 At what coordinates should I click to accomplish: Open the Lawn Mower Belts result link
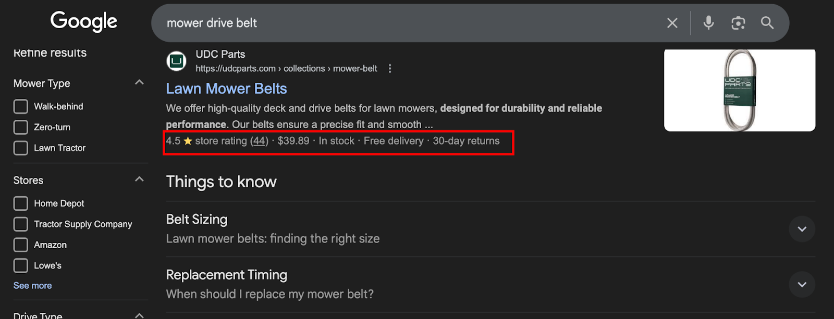[x=226, y=88]
